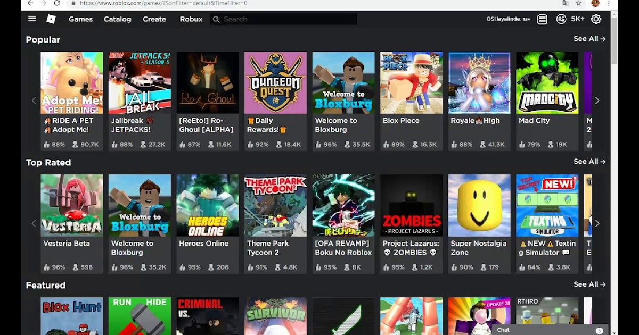639x335 pixels.
Task: Open the Robux tab
Action: click(191, 19)
